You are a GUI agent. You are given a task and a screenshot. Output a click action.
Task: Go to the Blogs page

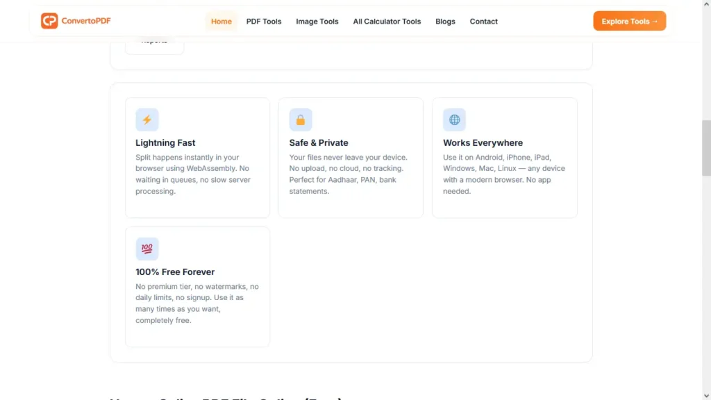(445, 22)
